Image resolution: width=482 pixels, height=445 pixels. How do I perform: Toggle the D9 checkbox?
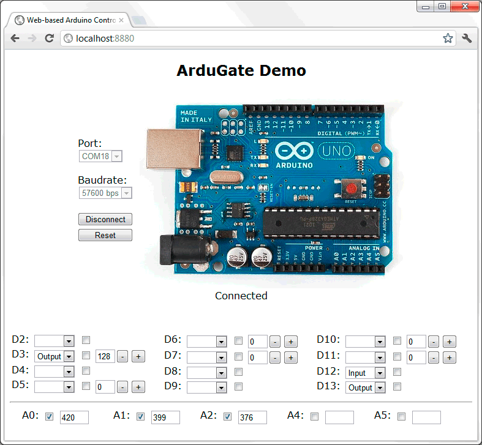tap(238, 386)
